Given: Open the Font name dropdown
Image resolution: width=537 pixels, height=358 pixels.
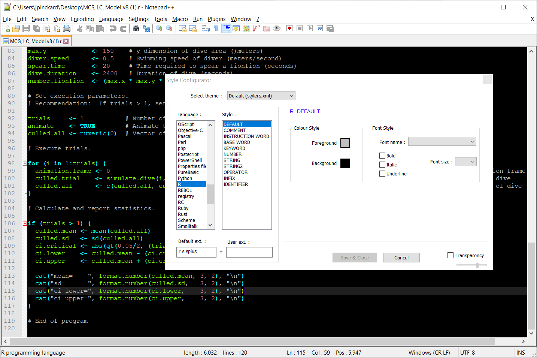Looking at the screenshot, I should [442, 141].
